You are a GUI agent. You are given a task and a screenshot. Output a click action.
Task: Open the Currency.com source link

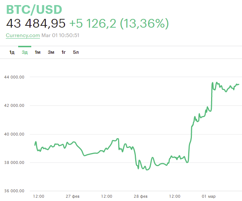pos(23,35)
